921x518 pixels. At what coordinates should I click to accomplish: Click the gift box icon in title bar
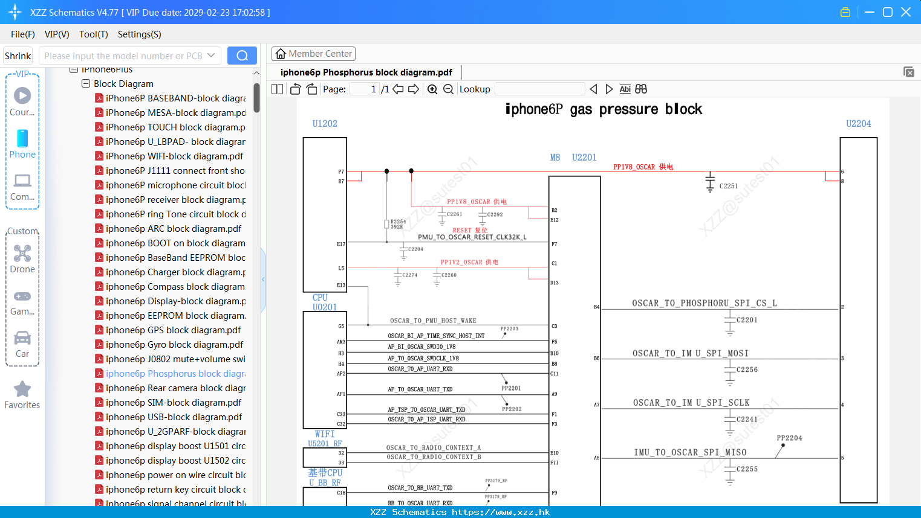[845, 12]
